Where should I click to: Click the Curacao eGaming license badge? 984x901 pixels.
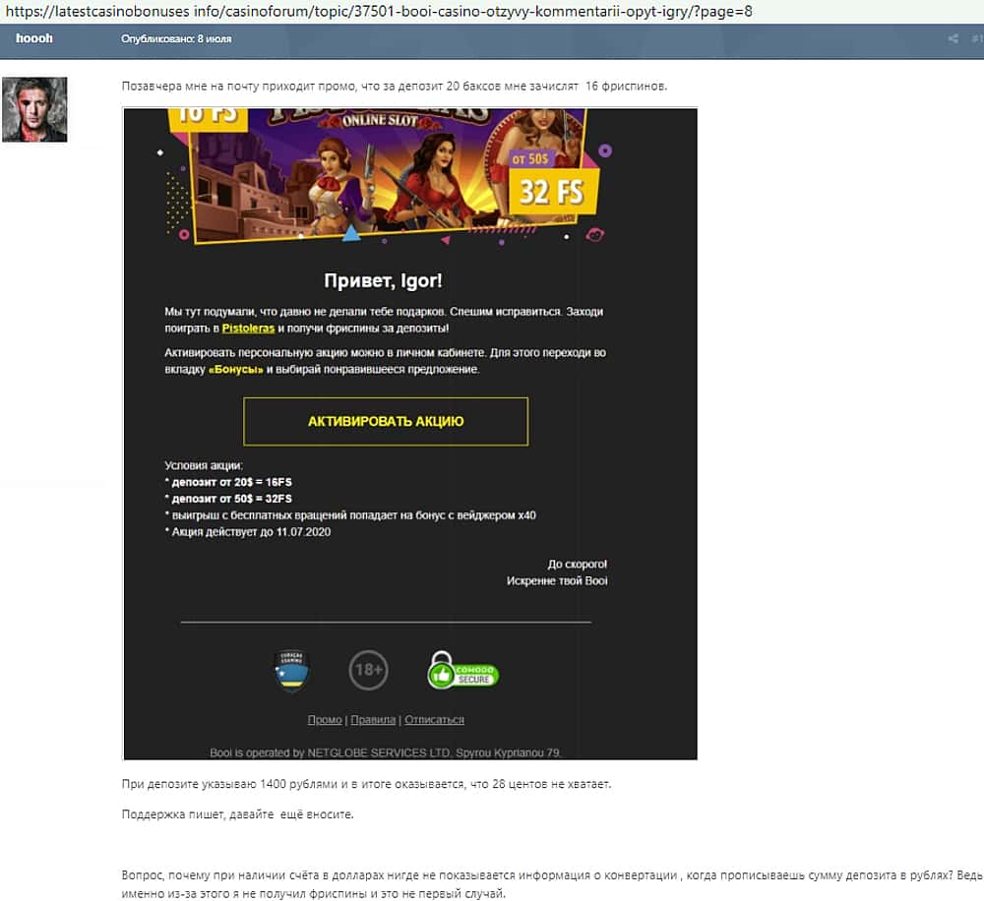coord(292,671)
